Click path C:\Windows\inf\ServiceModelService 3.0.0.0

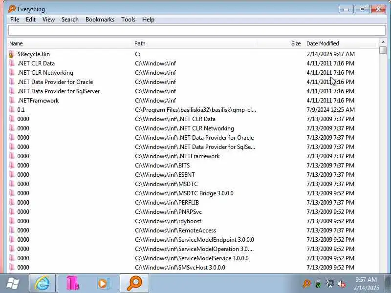pos(192,258)
